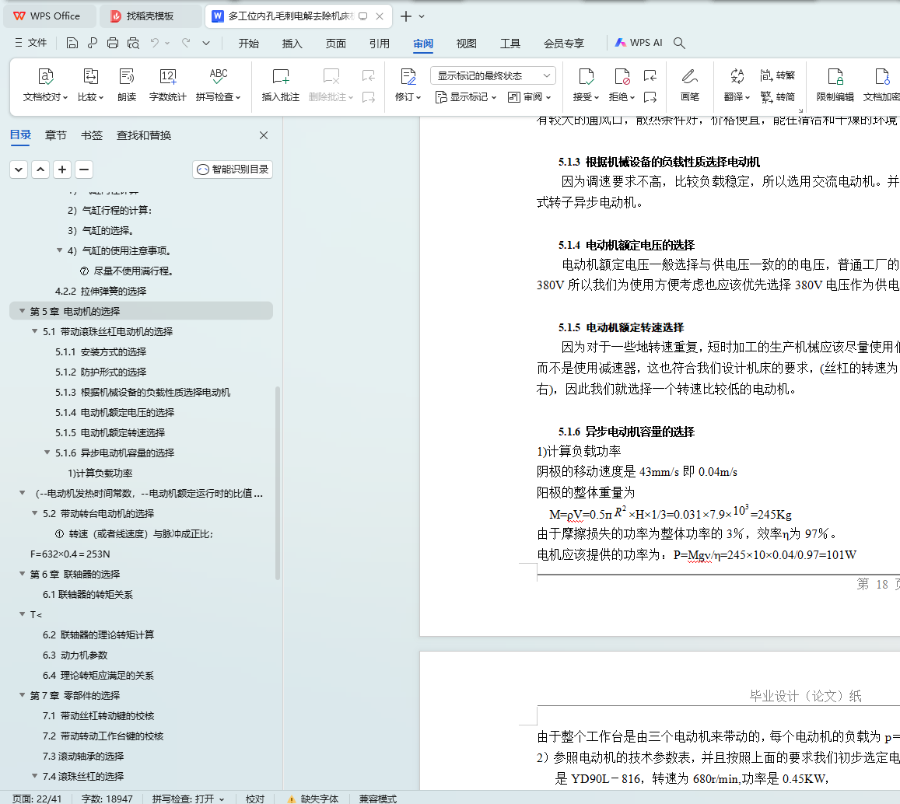Viewport: 900px width, 804px height.
Task: Open the 视图 ribbon tab
Action: [466, 43]
